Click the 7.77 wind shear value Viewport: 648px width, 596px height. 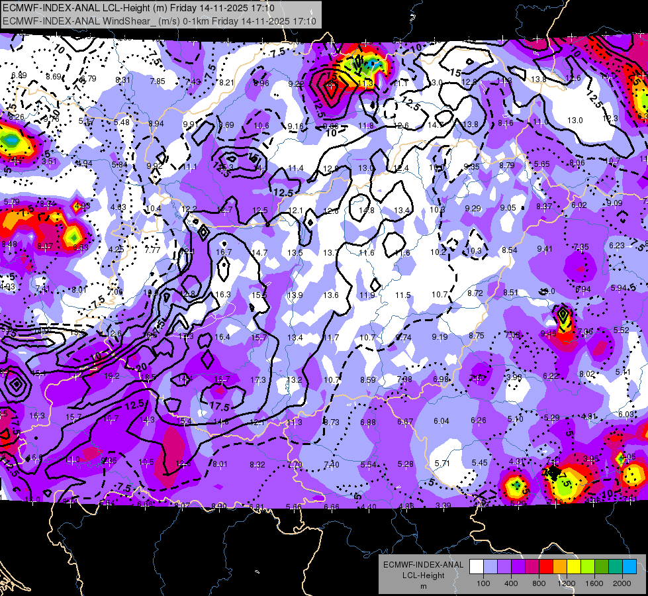pos(152,250)
